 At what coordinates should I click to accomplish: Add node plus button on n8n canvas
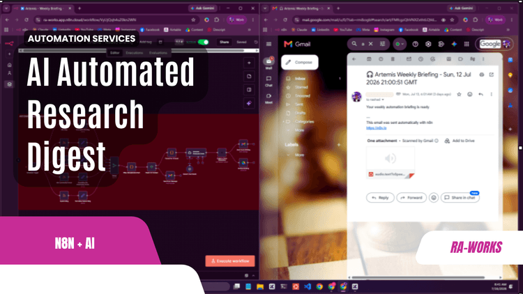[249, 63]
